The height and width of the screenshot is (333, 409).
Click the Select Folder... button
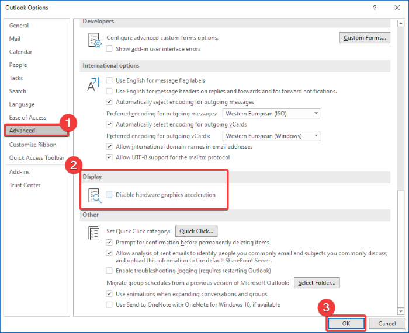click(317, 283)
